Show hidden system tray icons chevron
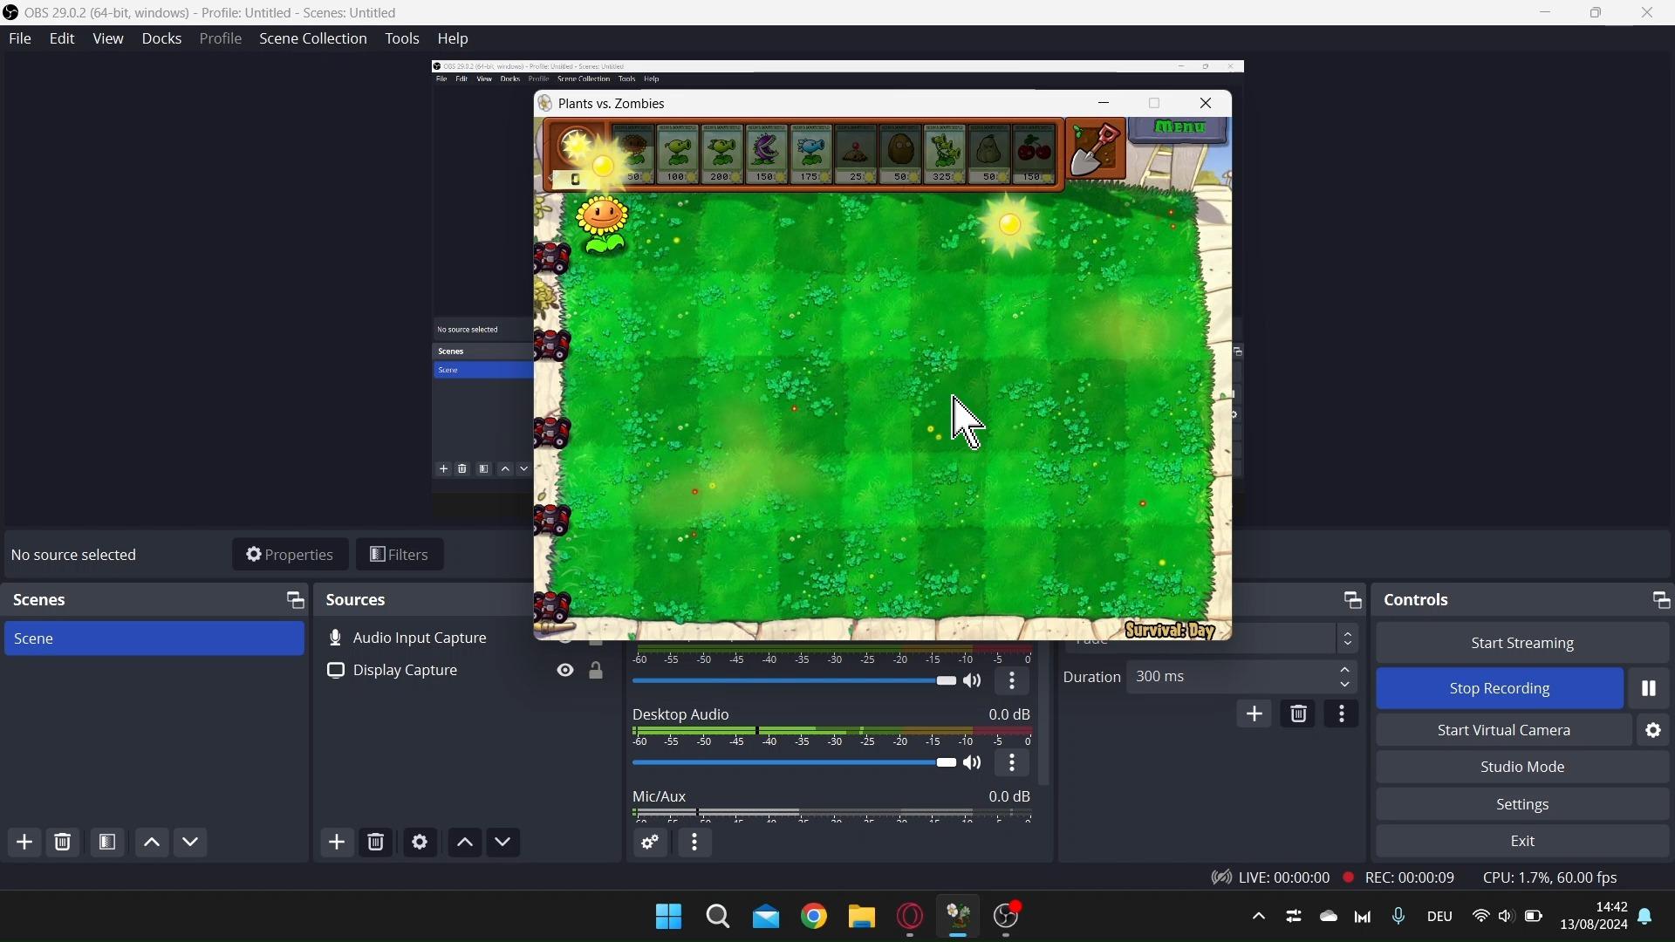1675x942 pixels. [1258, 917]
